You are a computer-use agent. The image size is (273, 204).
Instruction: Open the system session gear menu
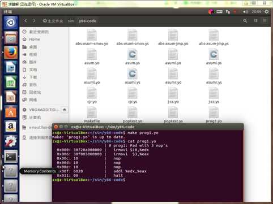point(267,12)
